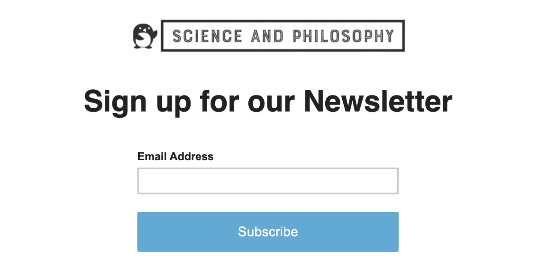Screen dimensions: 539x268
Task: Click the blue Subscribe button
Action: coord(268,232)
